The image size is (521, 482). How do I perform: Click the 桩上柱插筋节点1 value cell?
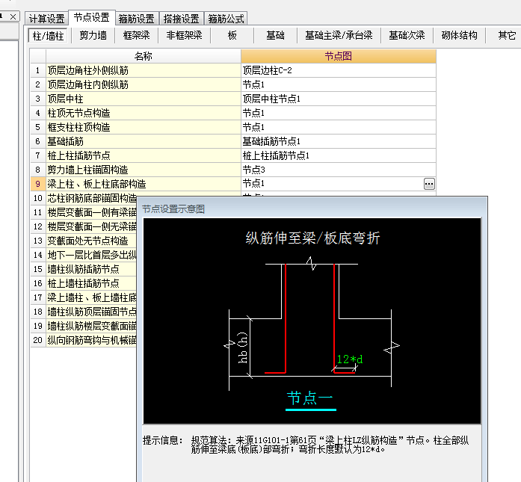point(339,155)
